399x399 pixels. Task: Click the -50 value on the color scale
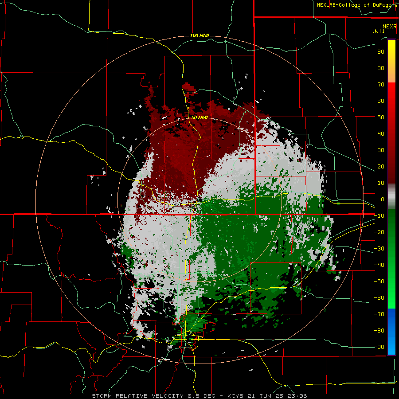(x=379, y=282)
